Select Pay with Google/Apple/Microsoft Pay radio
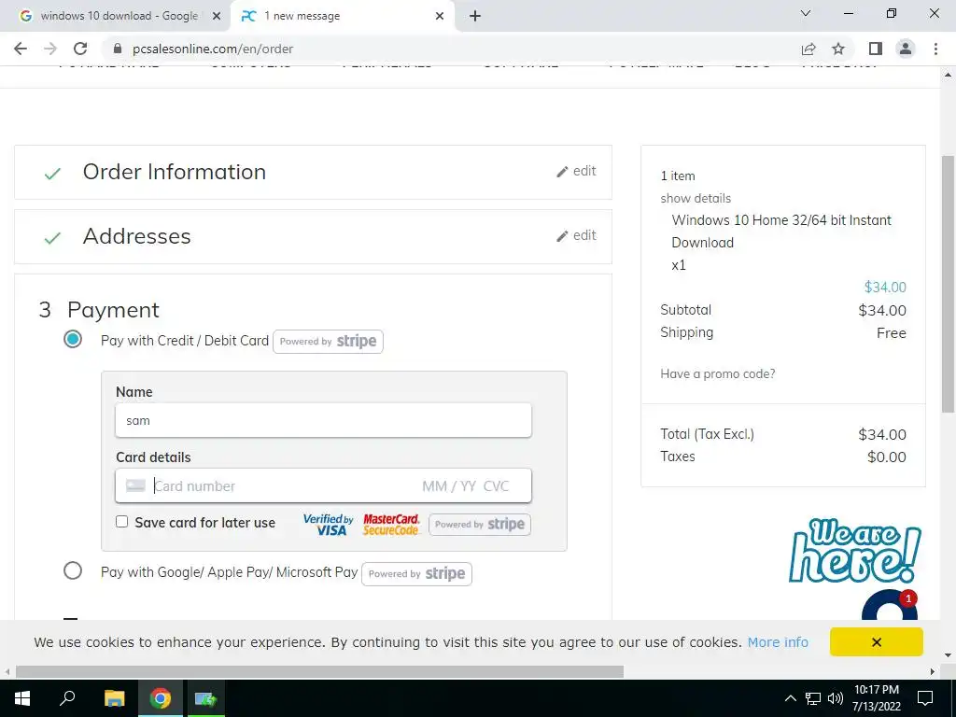Image resolution: width=956 pixels, height=717 pixels. pos(73,571)
